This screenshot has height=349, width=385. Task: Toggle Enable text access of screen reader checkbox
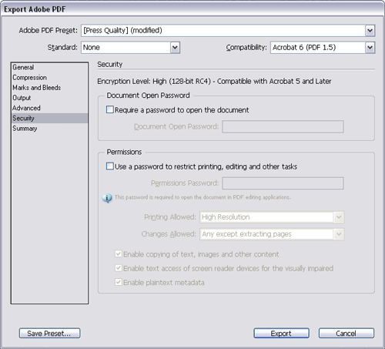(119, 268)
